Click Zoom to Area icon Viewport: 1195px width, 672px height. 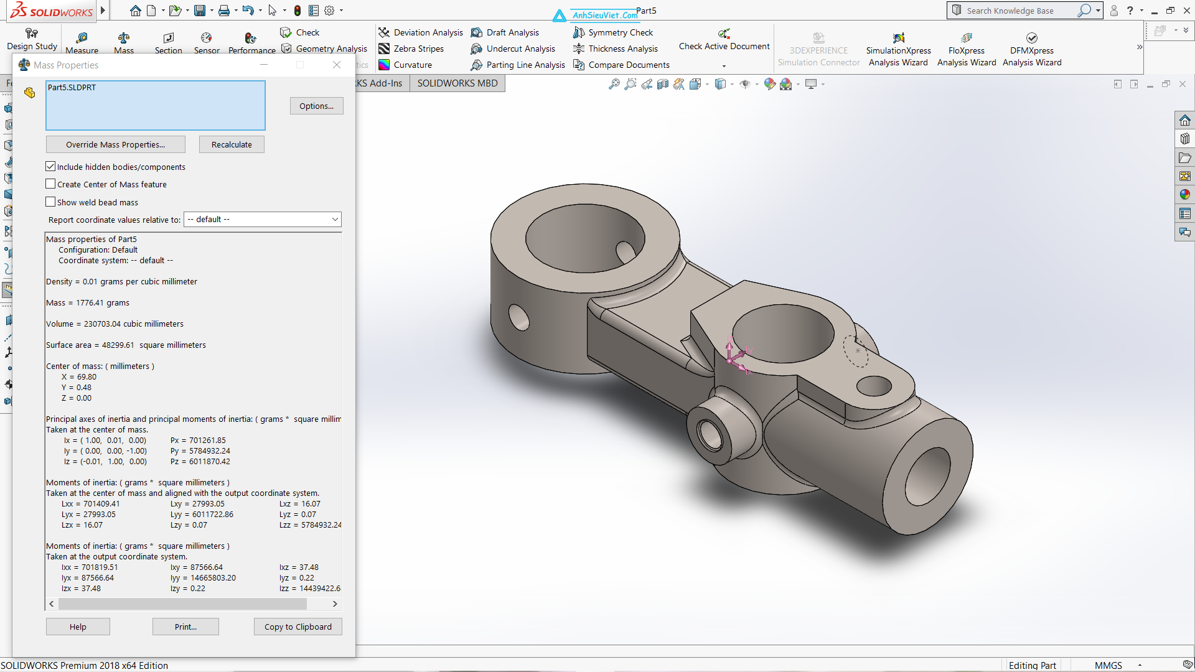coord(630,84)
